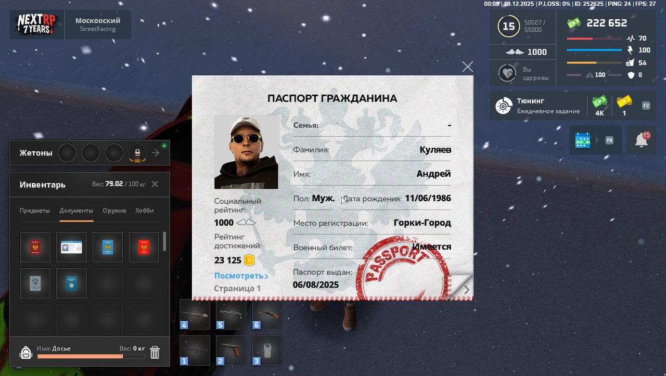The height and width of the screenshot is (376, 666).
Task: Open the calendar icon bound to F9
Action: (583, 139)
